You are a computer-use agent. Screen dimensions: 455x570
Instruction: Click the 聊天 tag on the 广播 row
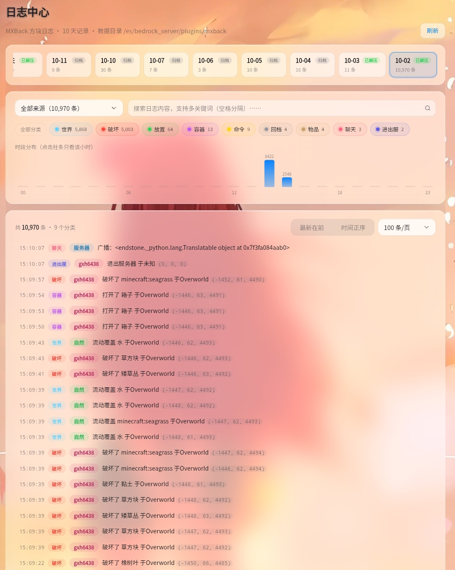(57, 248)
